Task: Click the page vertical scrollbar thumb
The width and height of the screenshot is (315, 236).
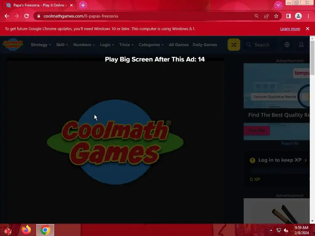Action: (x=312, y=58)
